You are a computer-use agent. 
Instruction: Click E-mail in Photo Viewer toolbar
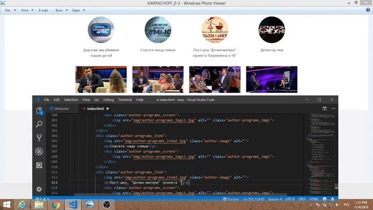(x=43, y=10)
